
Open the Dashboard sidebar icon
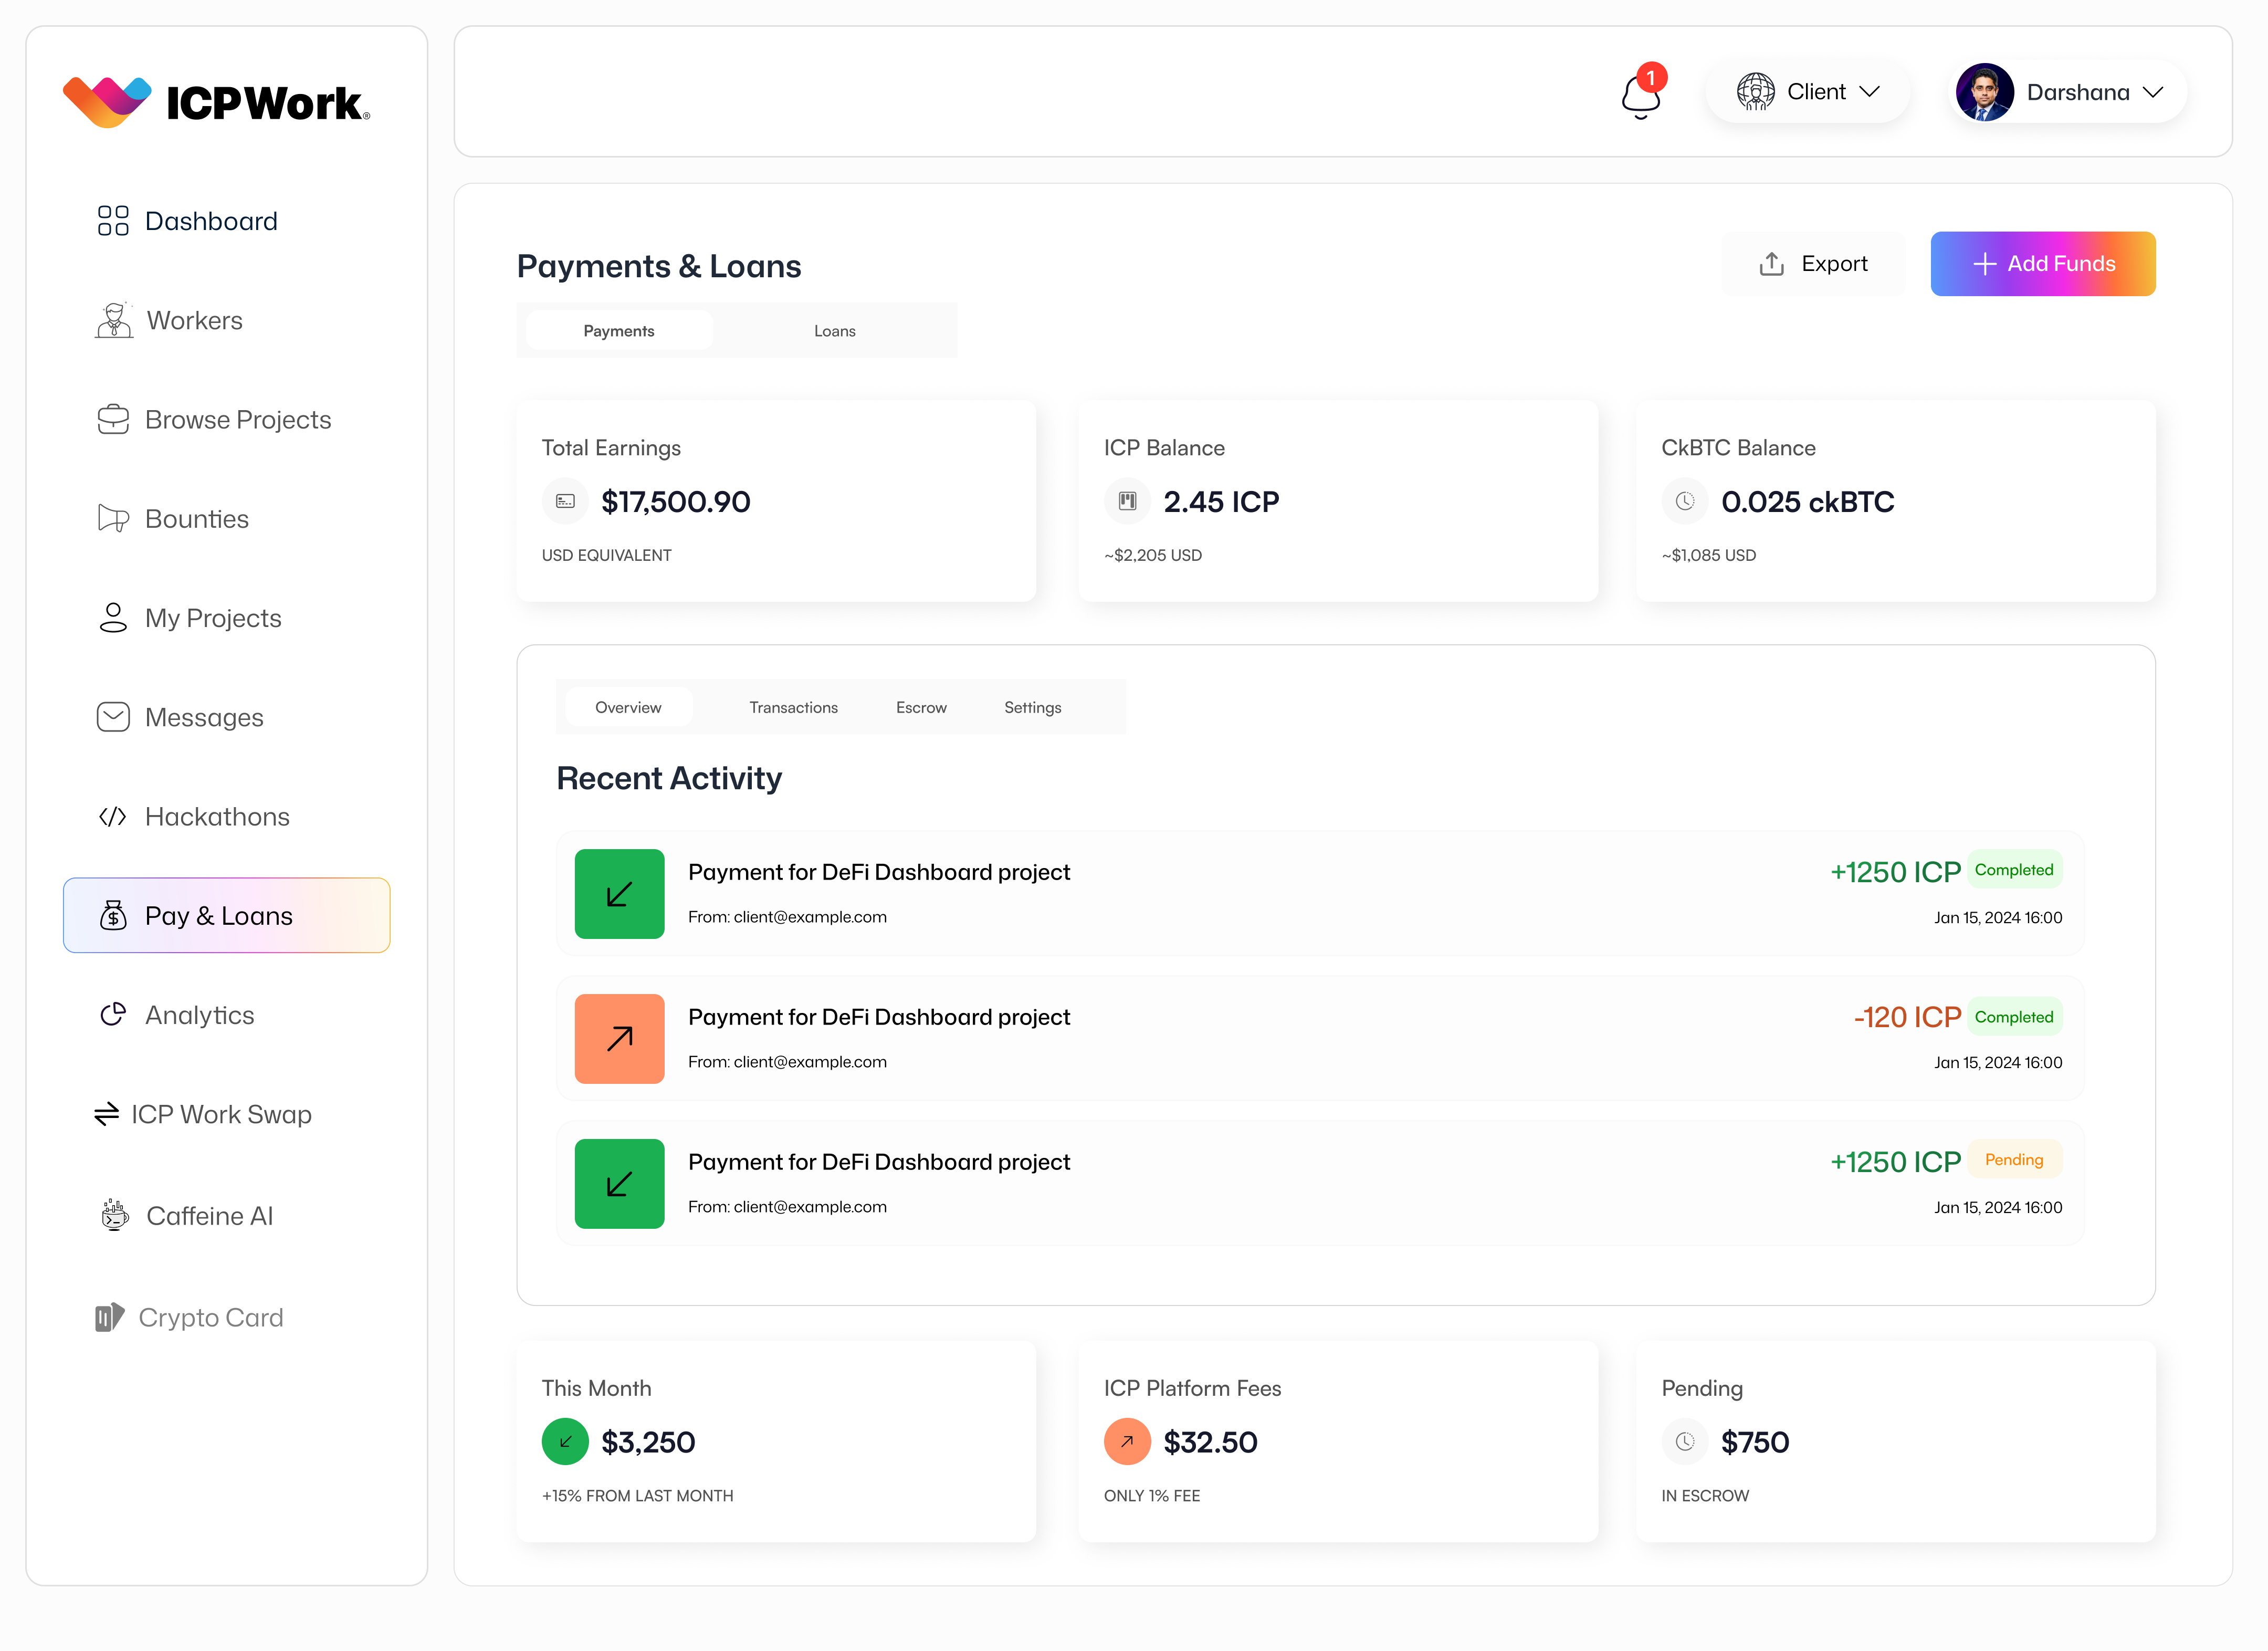(x=113, y=220)
